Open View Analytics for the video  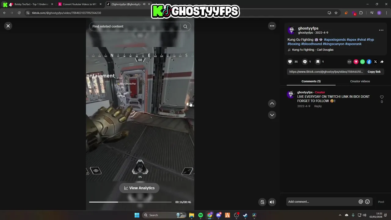click(x=139, y=188)
